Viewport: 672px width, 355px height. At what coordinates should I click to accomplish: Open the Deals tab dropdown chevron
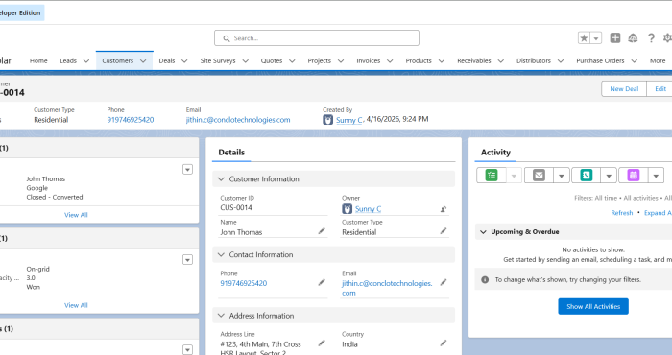[184, 61]
